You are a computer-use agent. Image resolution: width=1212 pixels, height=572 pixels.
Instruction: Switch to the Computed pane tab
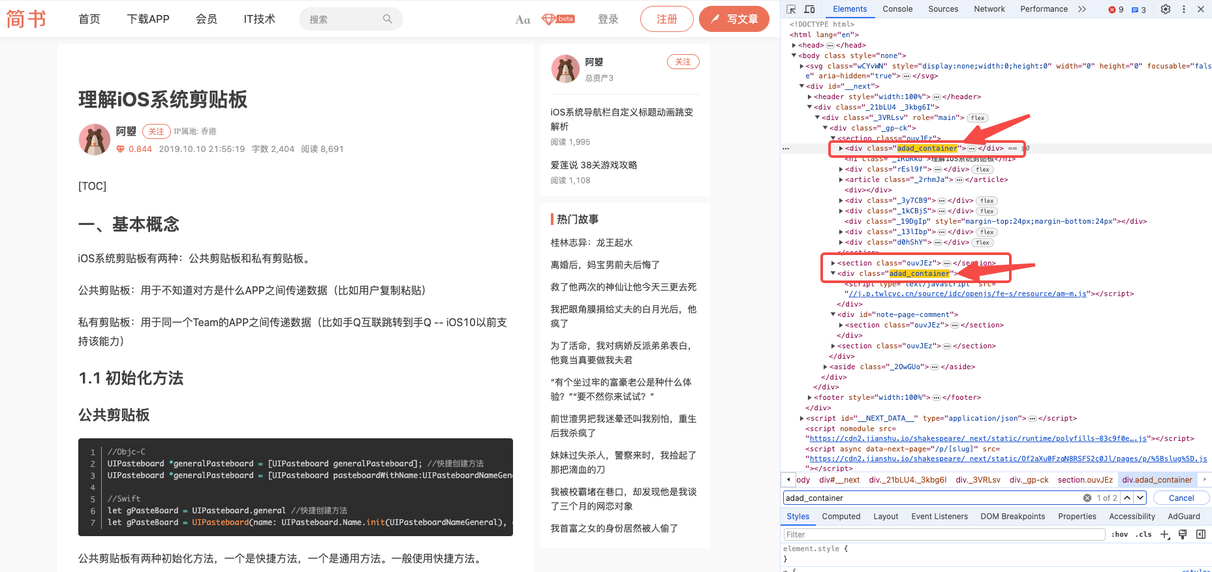click(x=841, y=517)
